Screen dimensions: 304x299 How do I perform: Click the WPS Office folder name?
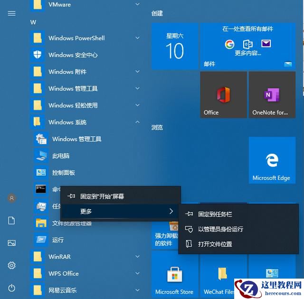click(64, 273)
